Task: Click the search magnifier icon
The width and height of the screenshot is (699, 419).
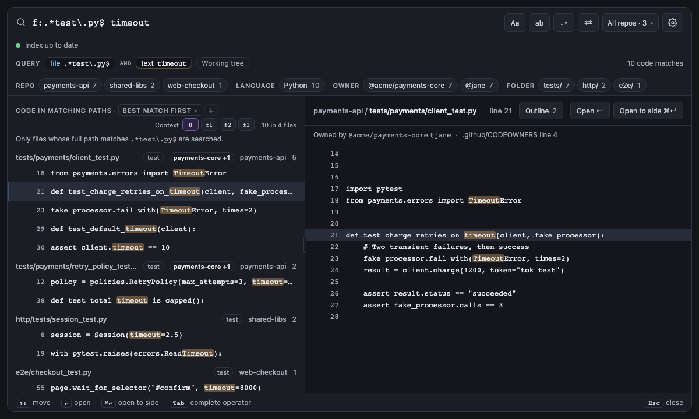Action: tap(21, 23)
